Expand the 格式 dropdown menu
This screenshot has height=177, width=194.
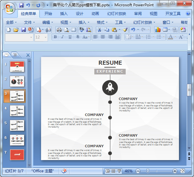click(x=102, y=22)
